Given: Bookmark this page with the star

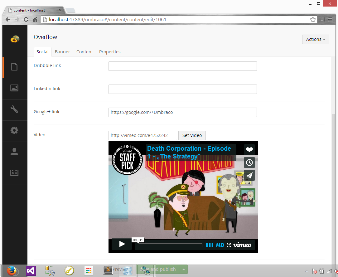Looking at the screenshot, I should pos(313,20).
